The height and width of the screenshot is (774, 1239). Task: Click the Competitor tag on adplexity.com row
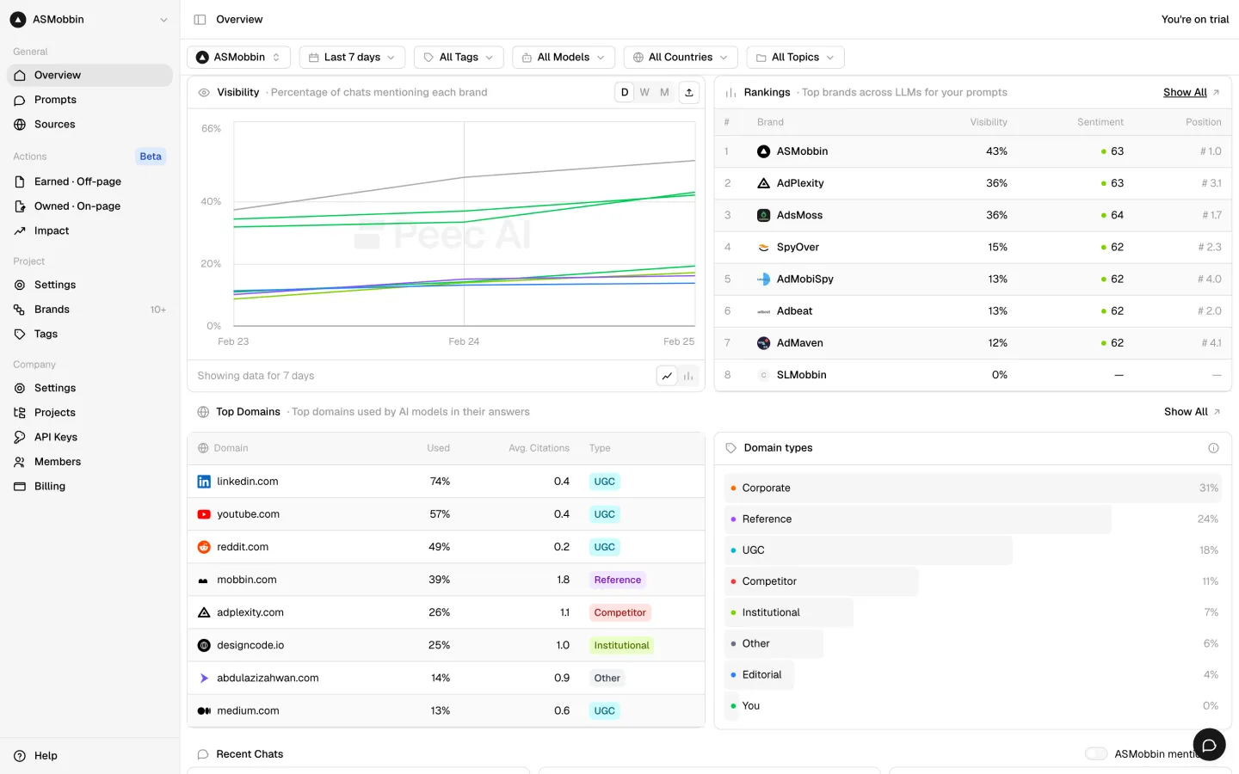(x=619, y=613)
